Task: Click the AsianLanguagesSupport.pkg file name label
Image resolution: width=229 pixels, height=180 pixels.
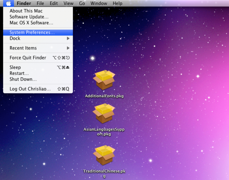Action: tap(104, 132)
